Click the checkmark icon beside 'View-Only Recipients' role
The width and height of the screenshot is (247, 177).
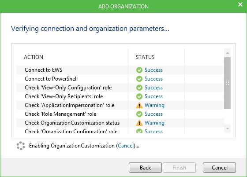[139, 96]
